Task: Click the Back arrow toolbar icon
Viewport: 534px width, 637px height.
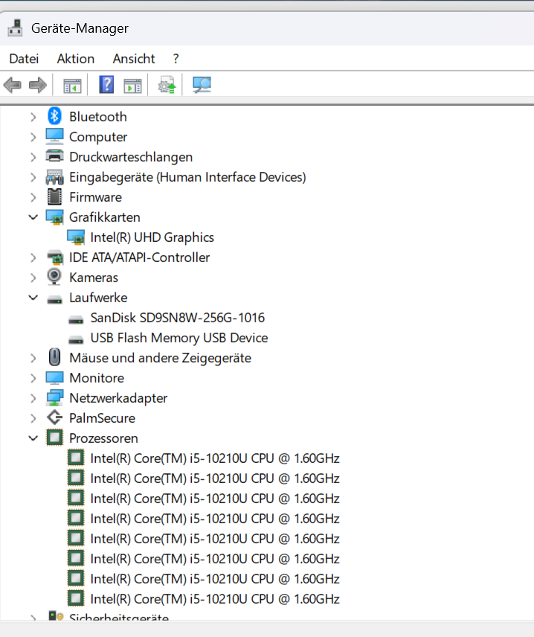Action: pyautogui.click(x=12, y=86)
